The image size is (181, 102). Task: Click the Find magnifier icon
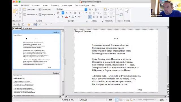coord(118,9)
